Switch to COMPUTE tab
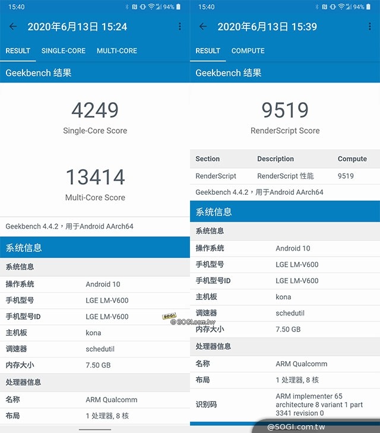This screenshot has height=433, width=380. (248, 51)
